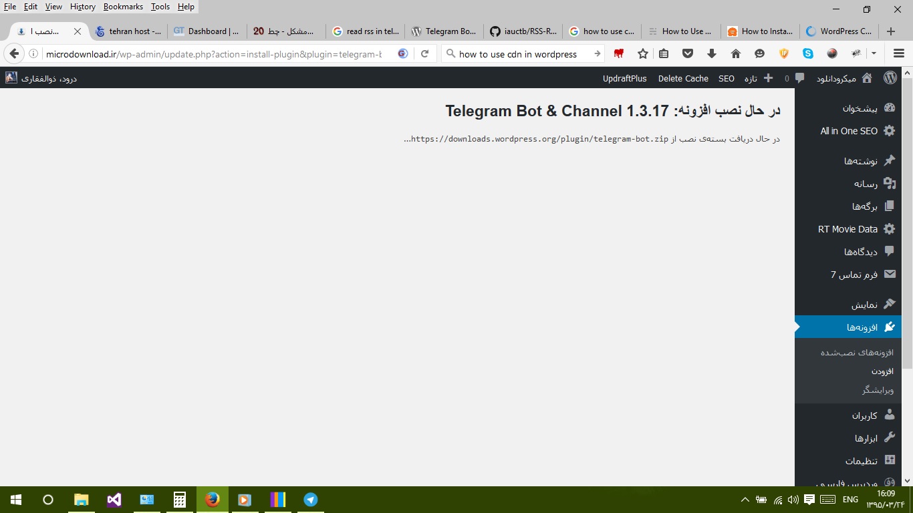Screen dimensions: 913x513
Task: Show hidden system tray icons chevron
Action: pos(745,500)
